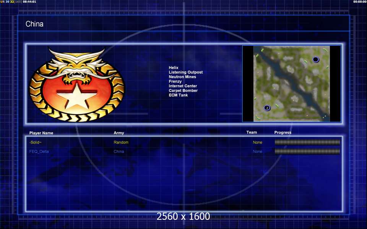Click the Random army entry for -Solid~
This screenshot has width=367, height=229.
tap(121, 142)
